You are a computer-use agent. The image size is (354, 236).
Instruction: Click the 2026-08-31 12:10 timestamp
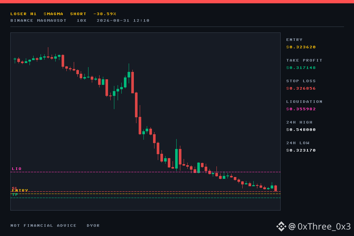point(123,21)
